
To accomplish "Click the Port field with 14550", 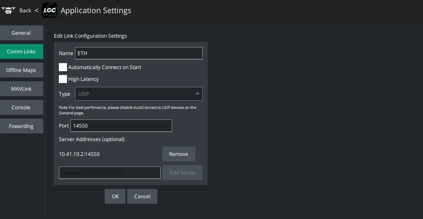I will tap(121, 126).
